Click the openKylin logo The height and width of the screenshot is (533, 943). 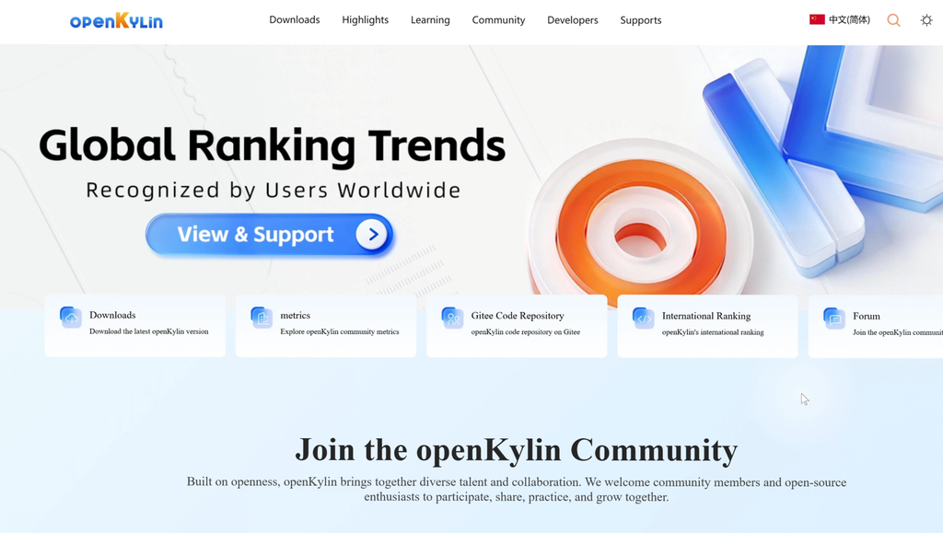click(116, 21)
